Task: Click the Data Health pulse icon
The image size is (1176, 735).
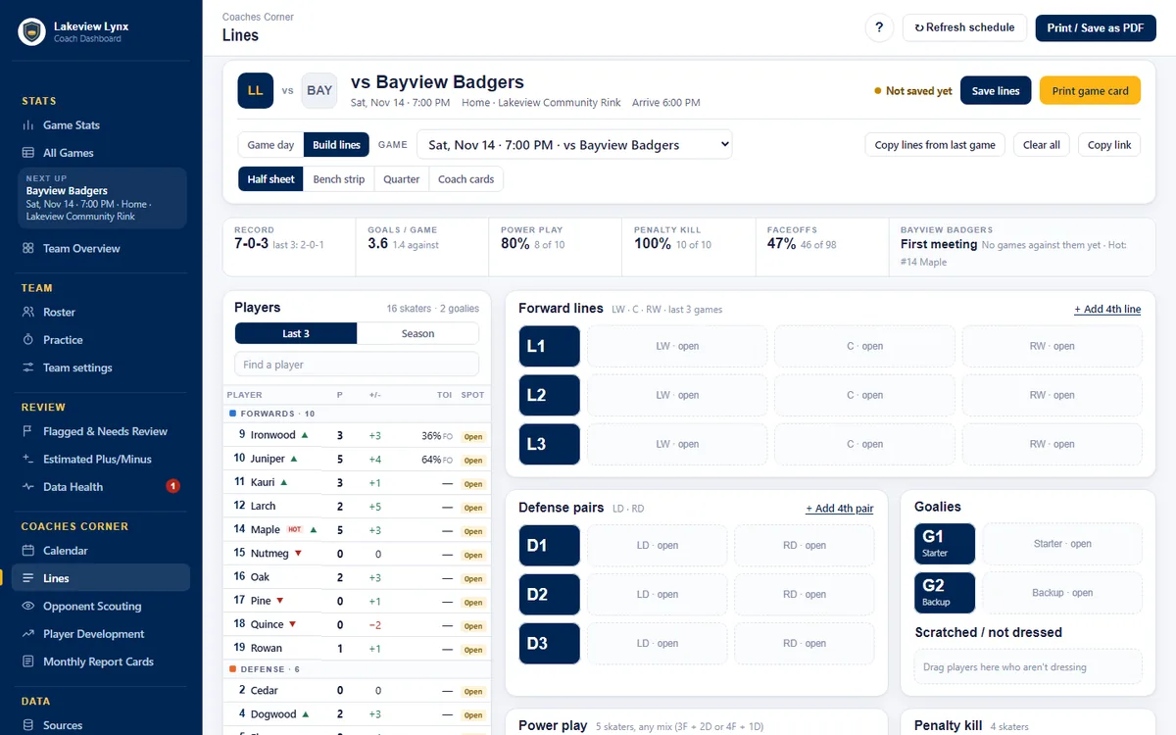Action: tap(28, 487)
